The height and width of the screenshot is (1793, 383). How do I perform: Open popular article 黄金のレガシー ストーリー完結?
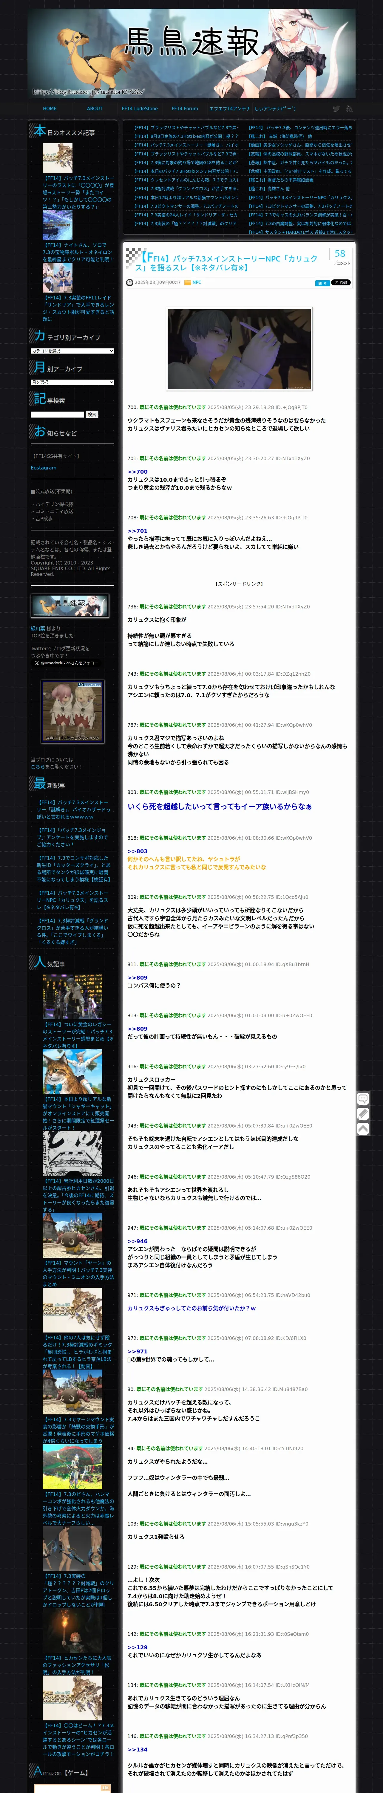point(77,1035)
